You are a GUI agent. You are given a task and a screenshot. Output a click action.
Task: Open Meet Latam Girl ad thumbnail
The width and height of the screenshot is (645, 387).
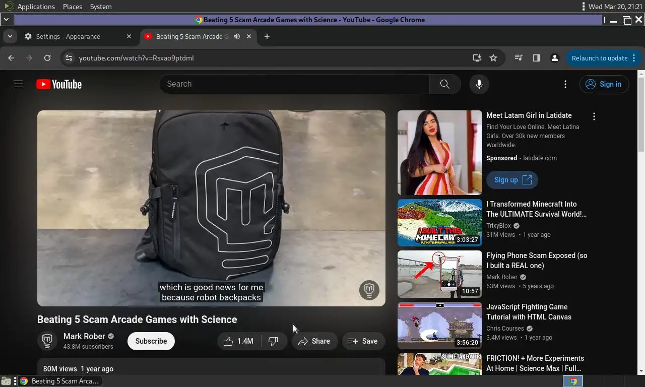(x=439, y=153)
